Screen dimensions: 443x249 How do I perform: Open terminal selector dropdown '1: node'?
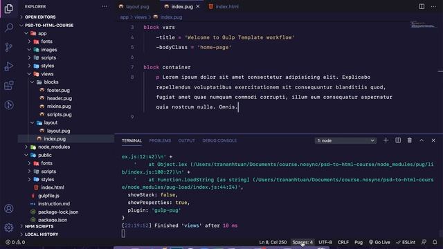click(x=345, y=140)
